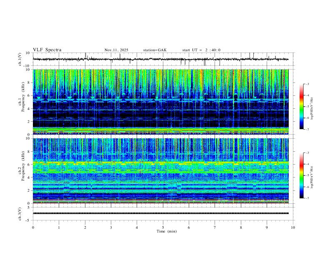This screenshot has width=330, height=255.
Task: Click inside the ch.1 spectrogram panel
Action: coord(160,102)
